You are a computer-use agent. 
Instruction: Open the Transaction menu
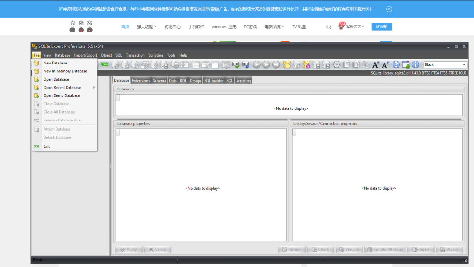[135, 55]
